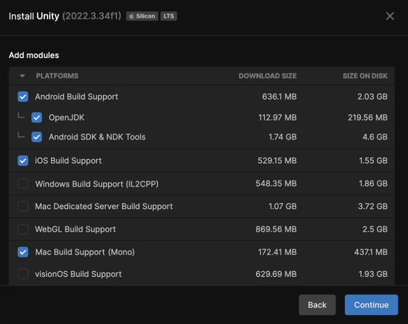Image resolution: width=408 pixels, height=324 pixels.
Task: Click the 1.93 GB size on disk
Action: point(373,274)
